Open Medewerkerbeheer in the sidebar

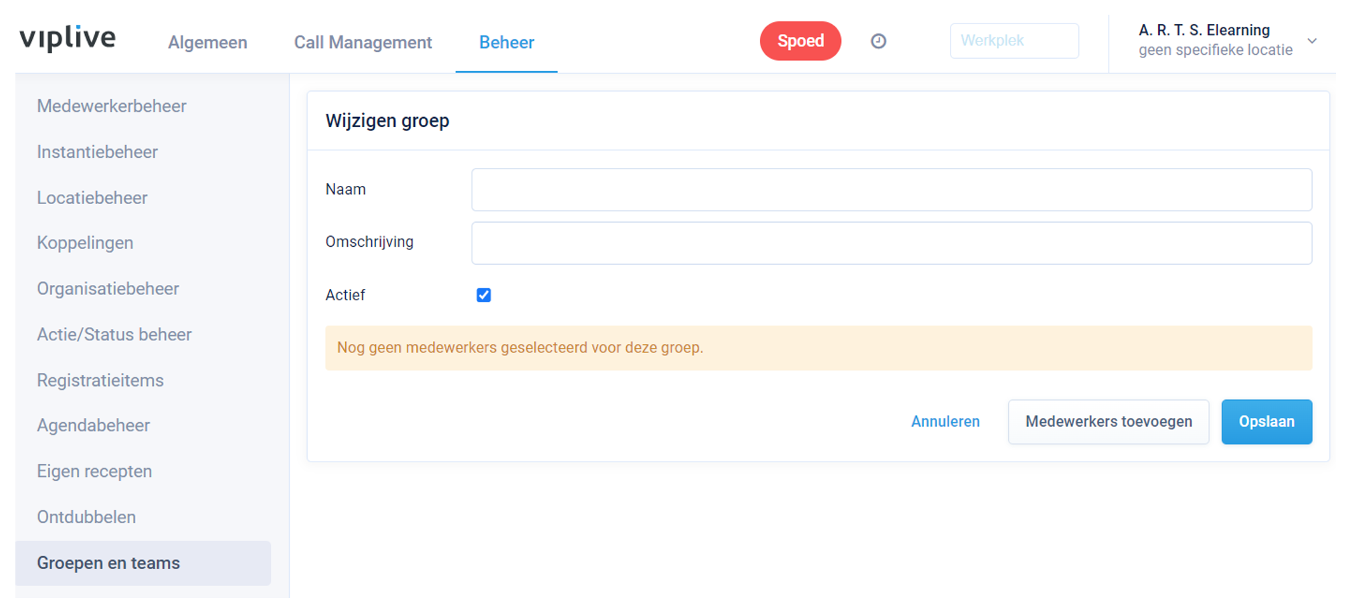[x=112, y=106]
